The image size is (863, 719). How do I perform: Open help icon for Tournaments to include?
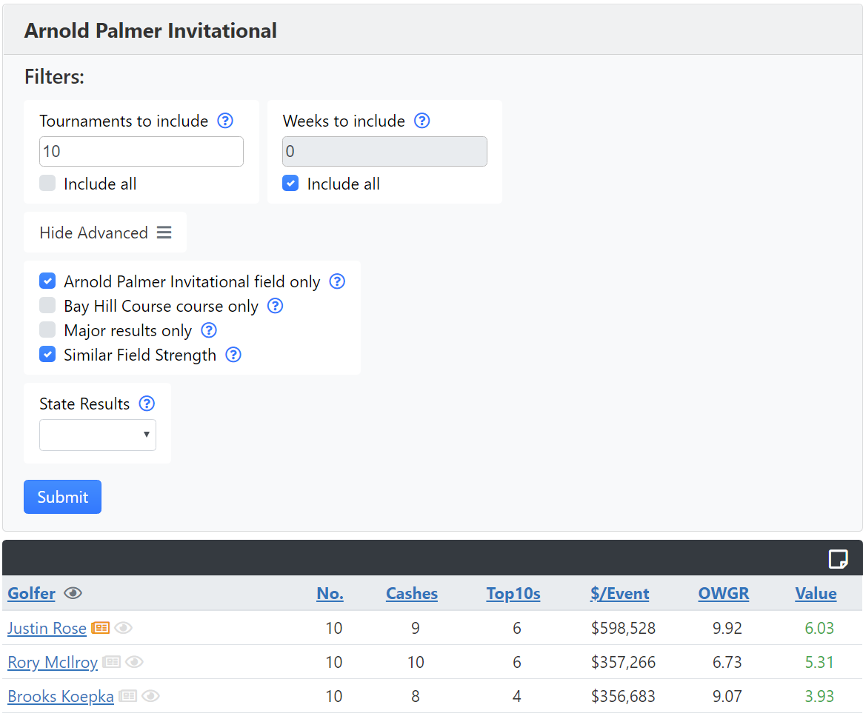pyautogui.click(x=225, y=121)
